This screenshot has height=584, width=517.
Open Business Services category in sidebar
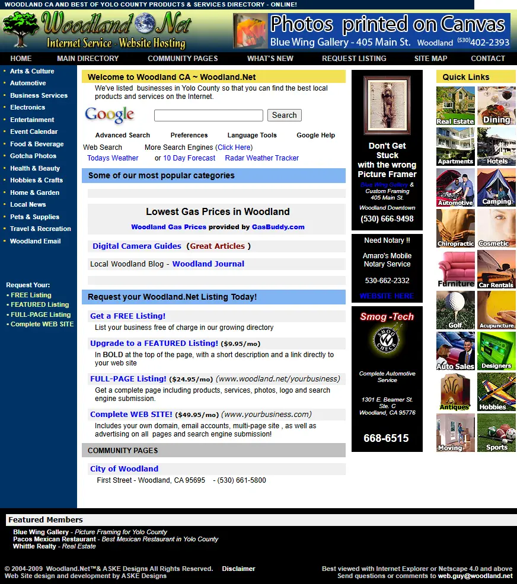39,95
